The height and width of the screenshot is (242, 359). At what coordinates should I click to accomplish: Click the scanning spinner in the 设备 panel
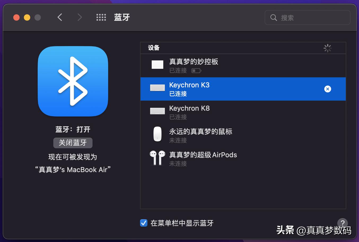327,48
